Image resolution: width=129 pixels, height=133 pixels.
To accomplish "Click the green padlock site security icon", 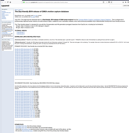I will [24, 2].
